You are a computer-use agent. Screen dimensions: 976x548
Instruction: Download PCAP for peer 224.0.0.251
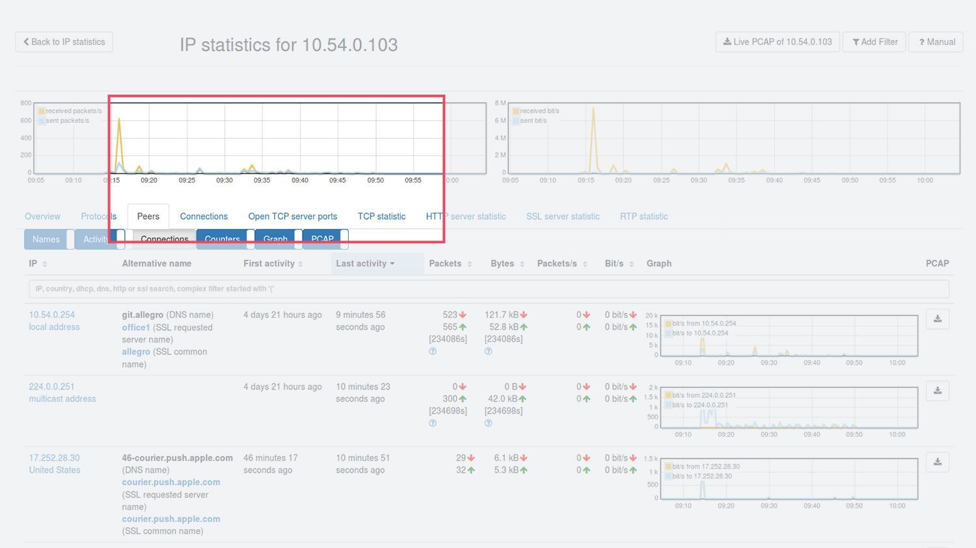[937, 391]
